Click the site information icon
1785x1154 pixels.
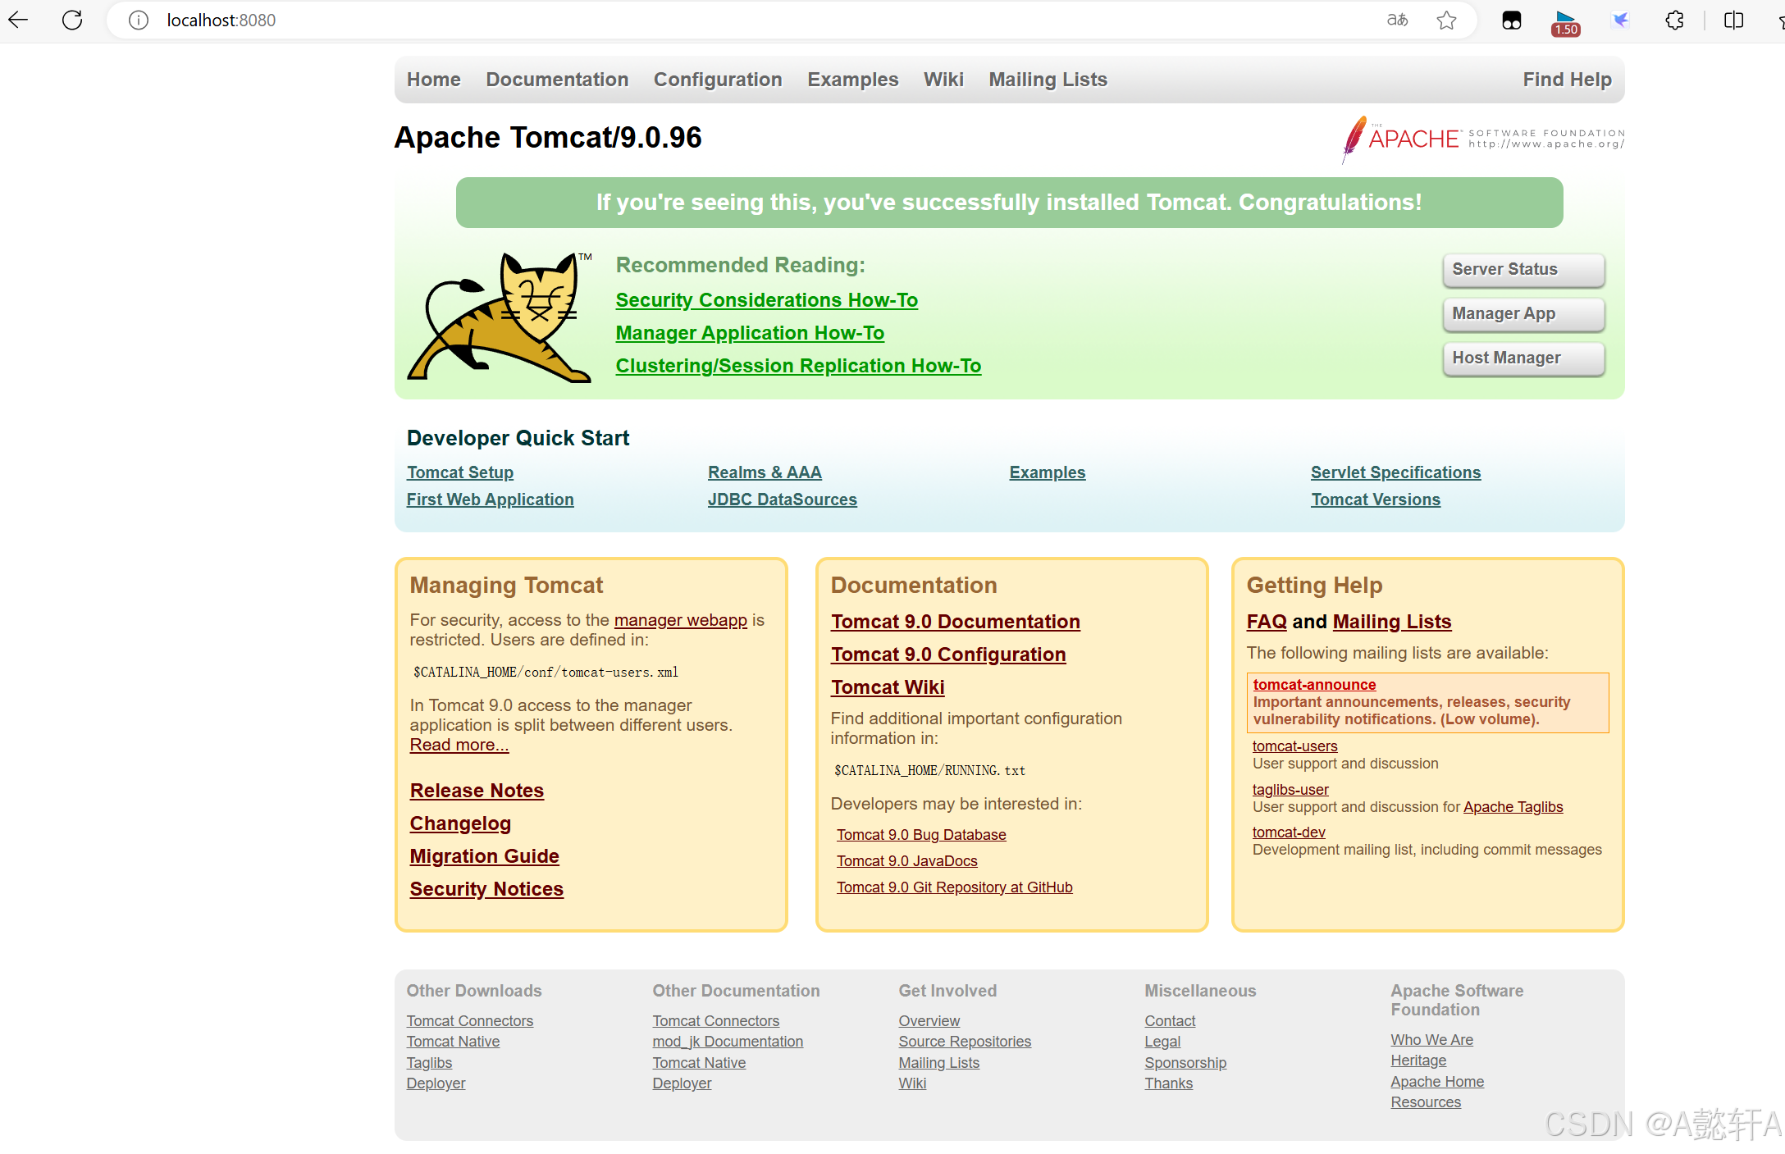click(139, 20)
